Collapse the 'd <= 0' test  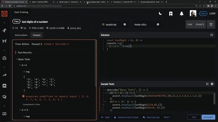[20, 110]
